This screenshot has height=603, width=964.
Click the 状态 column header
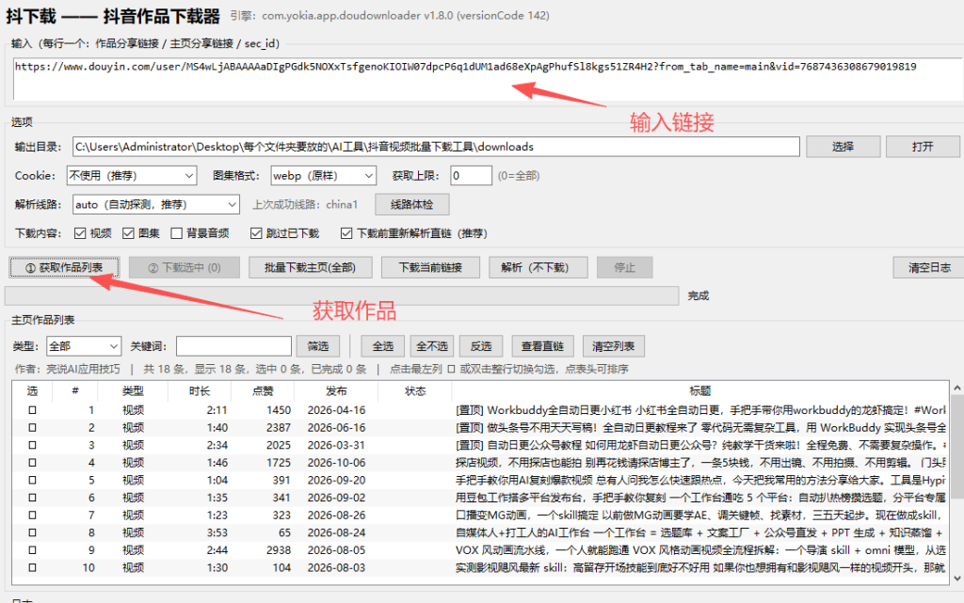(415, 391)
